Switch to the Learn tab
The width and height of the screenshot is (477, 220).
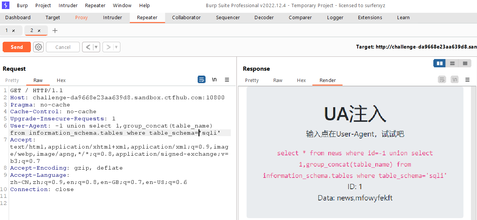tap(403, 18)
